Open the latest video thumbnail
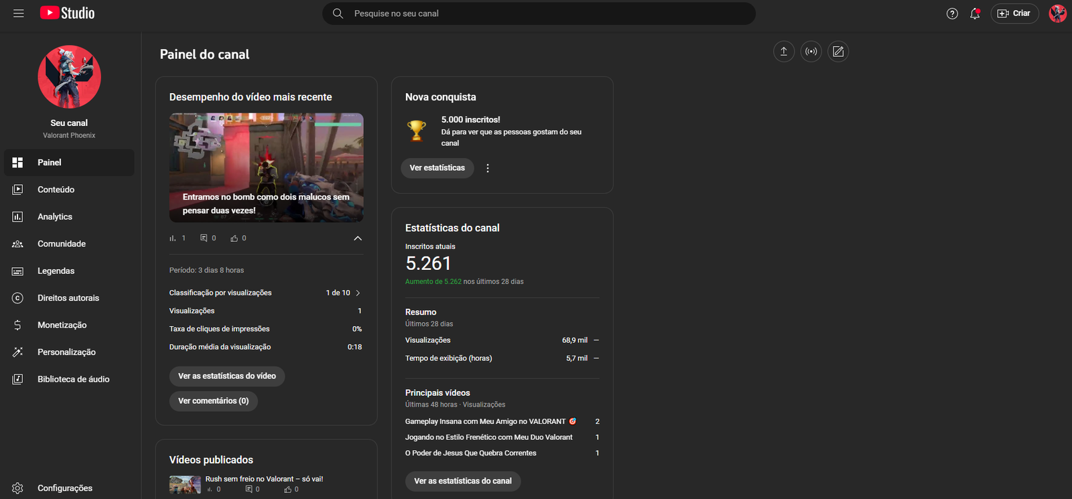The image size is (1072, 499). point(267,167)
